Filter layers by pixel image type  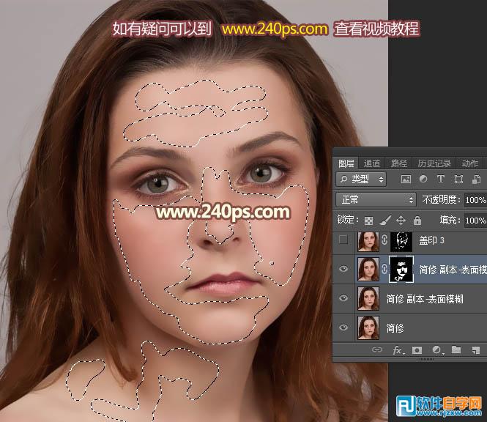406,179
